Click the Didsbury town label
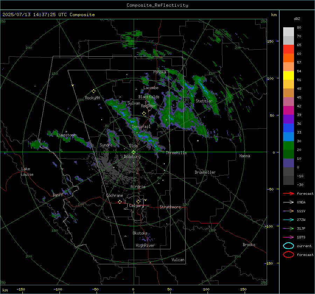The height and width of the screenshot is (294, 315). (x=132, y=157)
